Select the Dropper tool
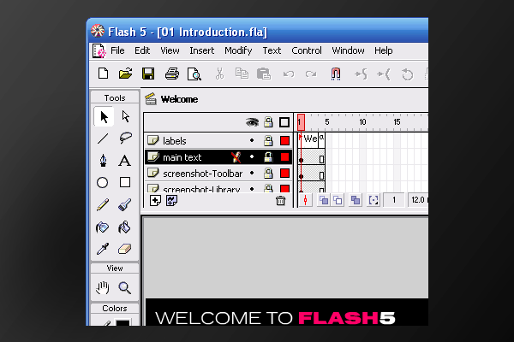 (x=103, y=249)
